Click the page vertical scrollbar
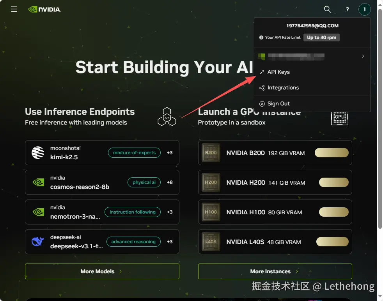 (380, 119)
